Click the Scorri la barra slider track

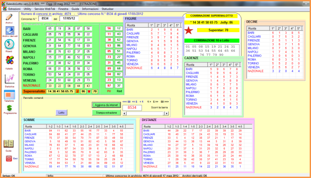[145, 113]
